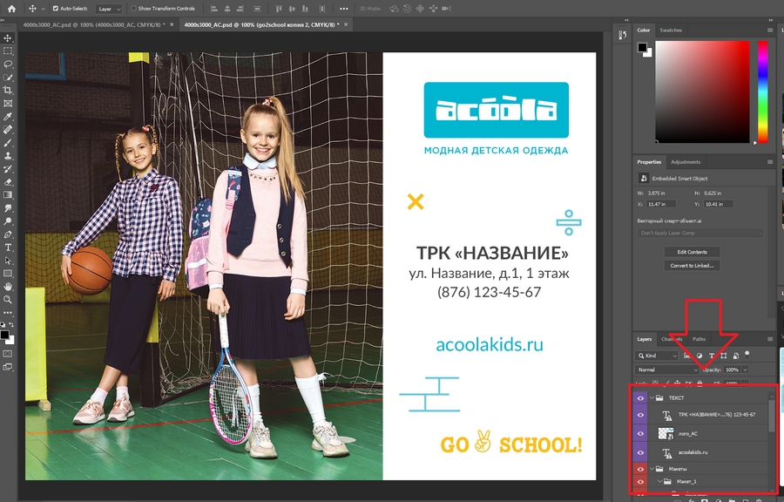Select the Lasso tool
This screenshot has width=784, height=502.
point(8,64)
